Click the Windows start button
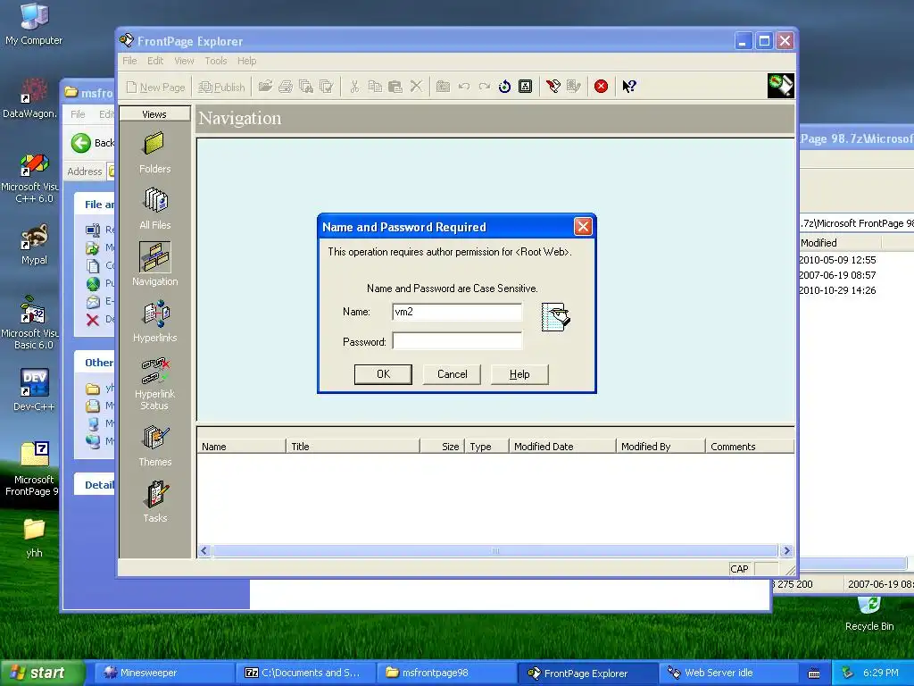The height and width of the screenshot is (686, 914). (41, 673)
